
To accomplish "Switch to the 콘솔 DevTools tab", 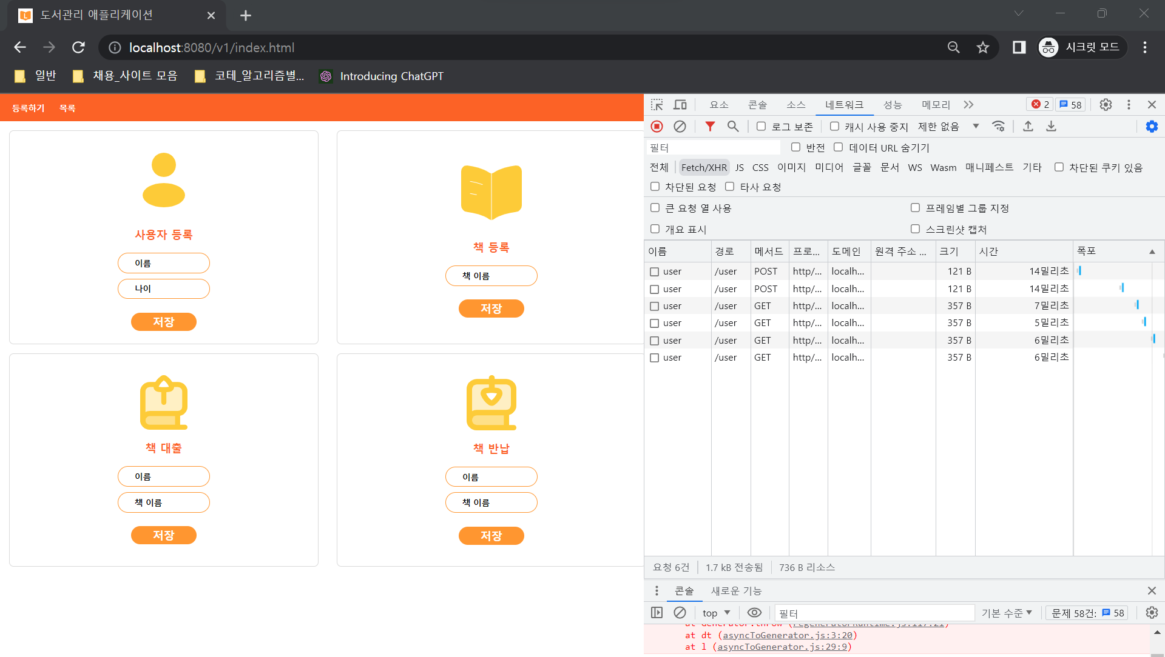I will pyautogui.click(x=757, y=105).
